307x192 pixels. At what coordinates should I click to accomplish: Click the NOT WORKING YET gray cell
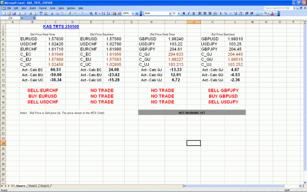[192, 112]
